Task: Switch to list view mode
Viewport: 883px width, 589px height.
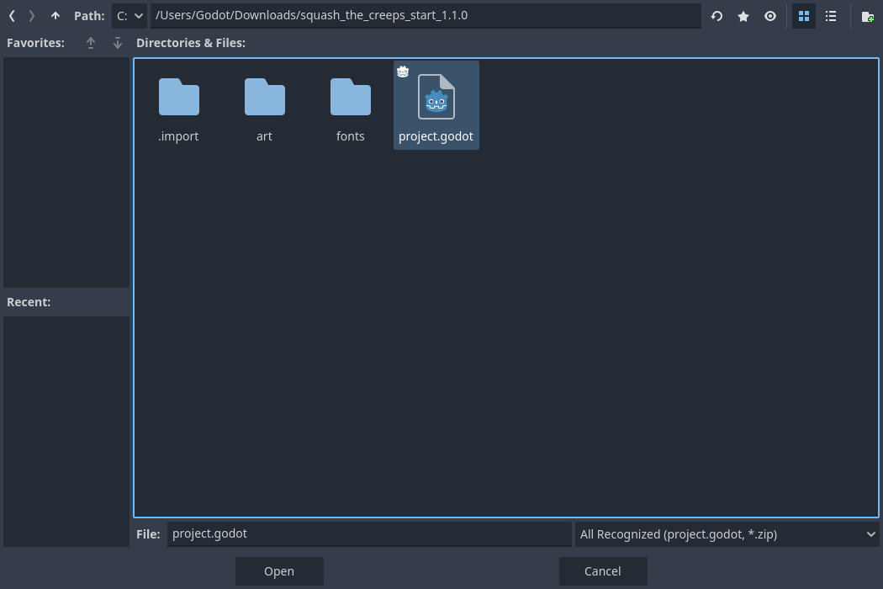Action: [x=831, y=16]
